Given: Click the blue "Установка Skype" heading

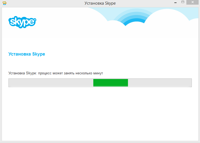Looking at the screenshot, I should point(27,54).
